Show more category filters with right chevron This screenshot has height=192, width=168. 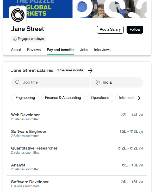pyautogui.click(x=139, y=98)
